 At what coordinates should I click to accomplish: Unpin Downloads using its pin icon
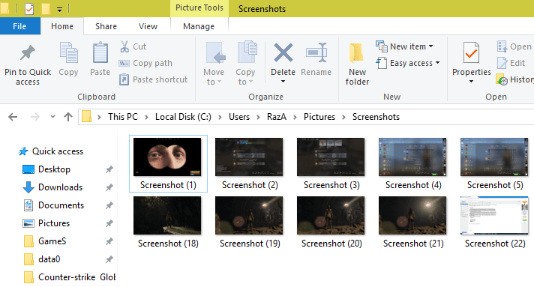tap(109, 187)
